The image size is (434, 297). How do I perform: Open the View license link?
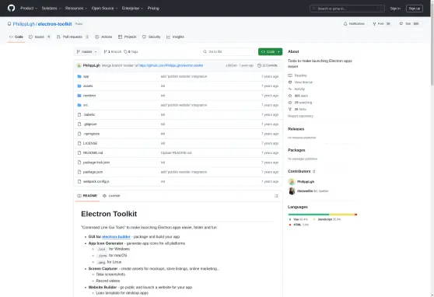[300, 82]
